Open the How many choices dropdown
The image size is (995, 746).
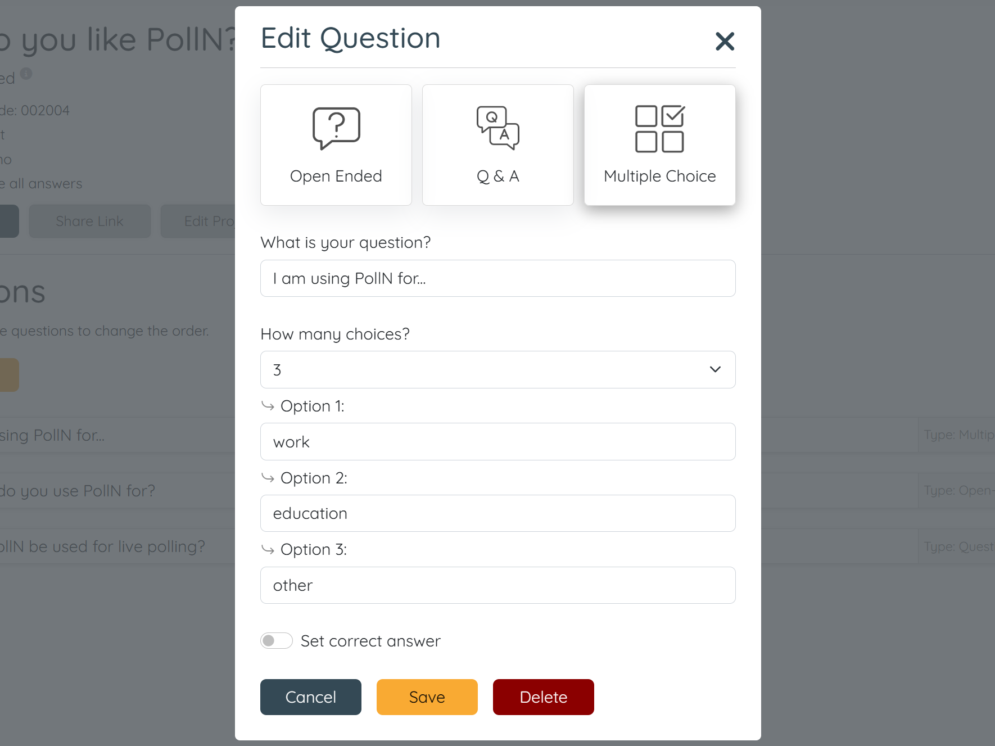pyautogui.click(x=497, y=369)
